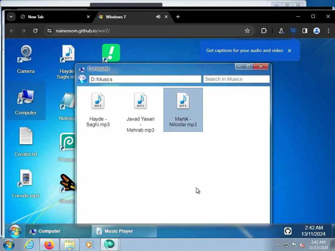Switch to Computer in the emulated taskbar
Screen dimensions: 335x251
click(58, 231)
